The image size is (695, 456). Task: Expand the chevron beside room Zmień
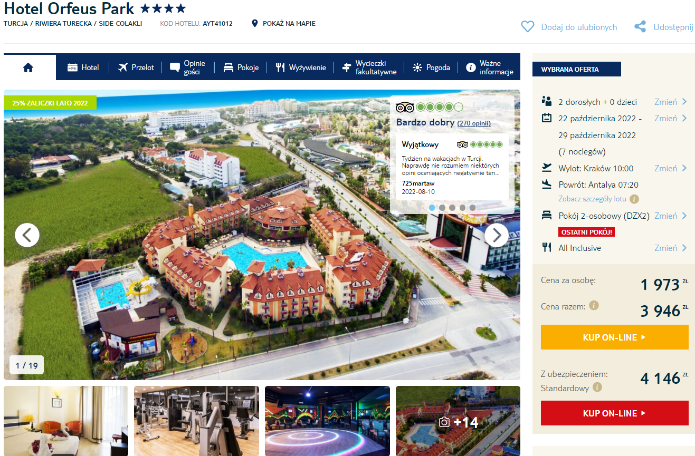tap(684, 216)
